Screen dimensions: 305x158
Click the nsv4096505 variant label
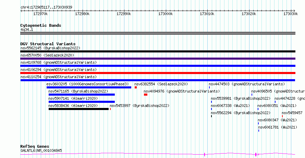click(x=278, y=91)
